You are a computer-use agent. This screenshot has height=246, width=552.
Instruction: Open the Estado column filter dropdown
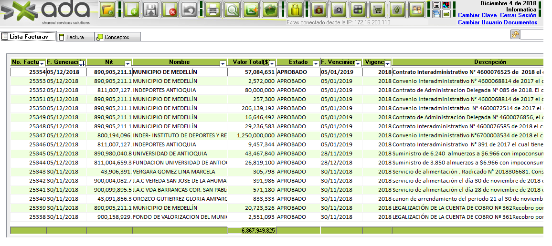point(316,63)
